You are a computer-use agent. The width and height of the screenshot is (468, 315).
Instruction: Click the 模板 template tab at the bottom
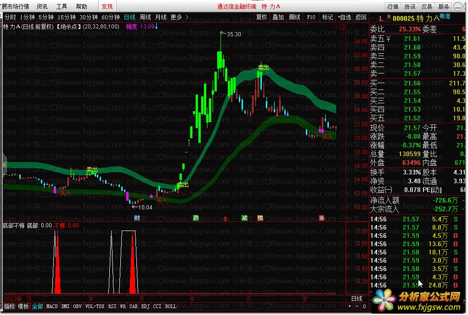(x=23, y=306)
